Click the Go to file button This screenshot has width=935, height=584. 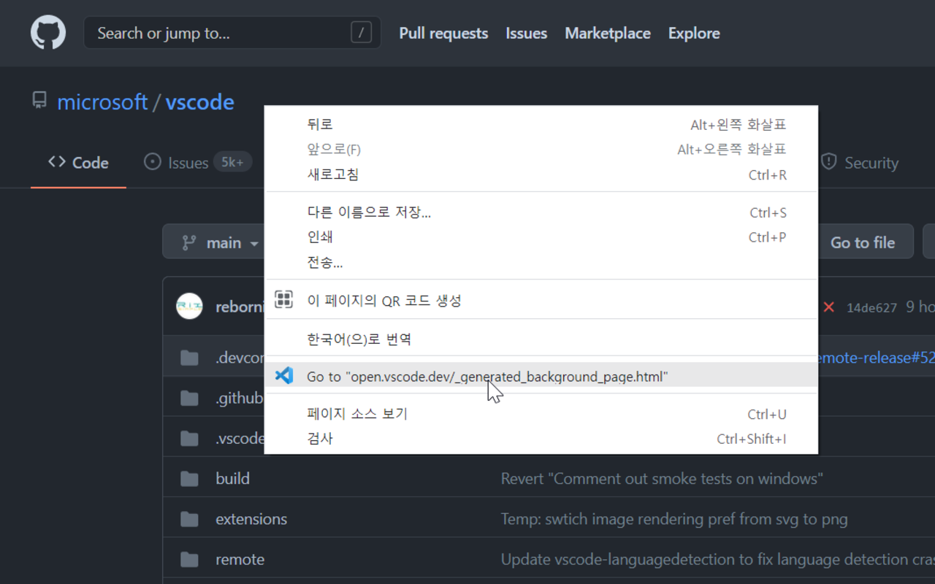[x=864, y=241]
